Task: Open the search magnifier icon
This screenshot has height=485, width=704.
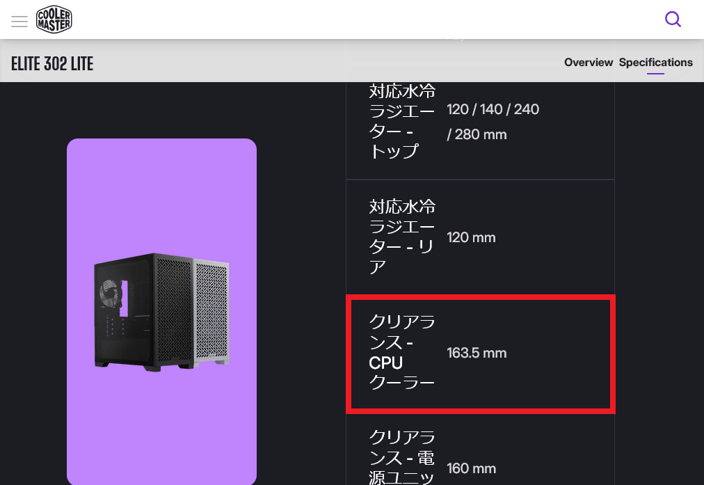Action: pos(673,19)
